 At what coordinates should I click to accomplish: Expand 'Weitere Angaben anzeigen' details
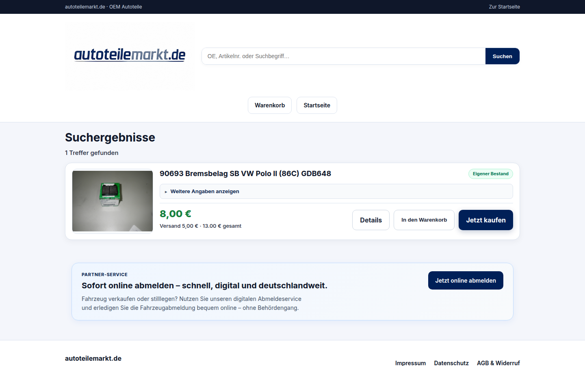[336, 192]
